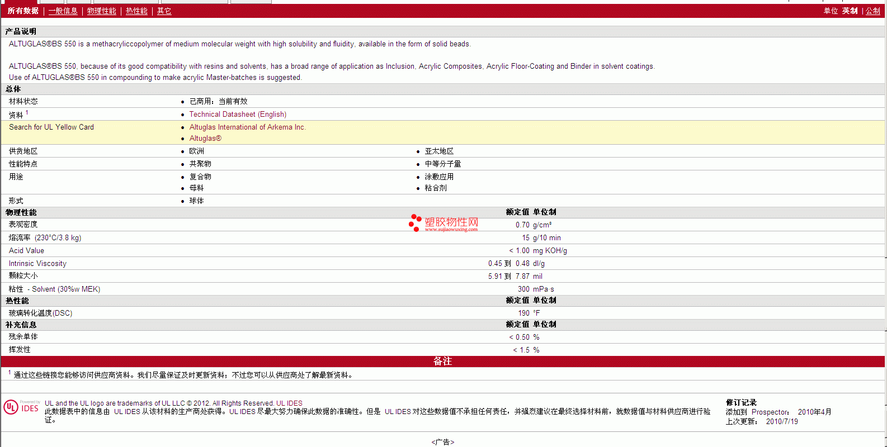This screenshot has width=887, height=447.
Task: Select the 所有数据 tab in the top navigation
Action: point(23,11)
